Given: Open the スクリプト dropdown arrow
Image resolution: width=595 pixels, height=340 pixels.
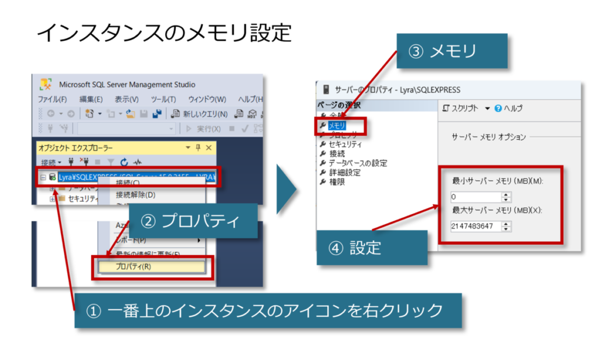Looking at the screenshot, I should (488, 108).
